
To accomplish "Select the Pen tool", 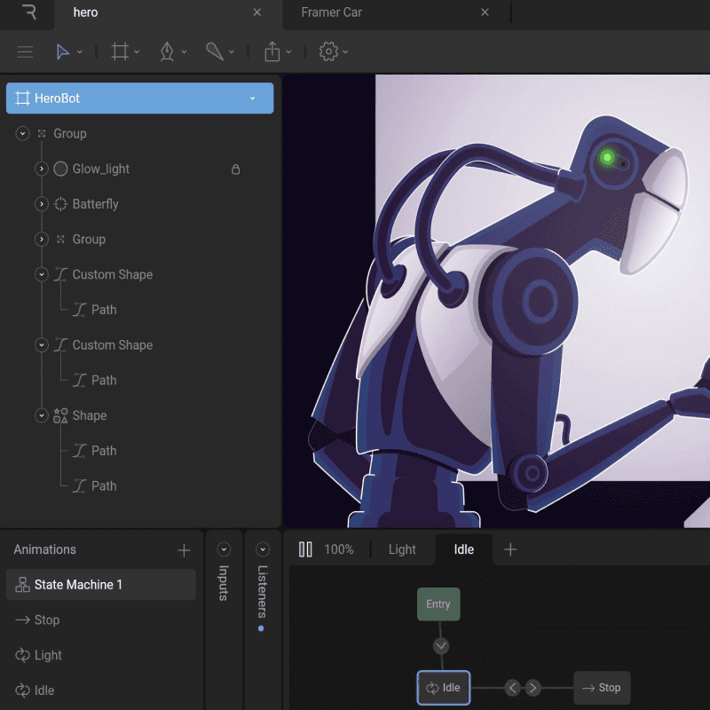I will 167,52.
